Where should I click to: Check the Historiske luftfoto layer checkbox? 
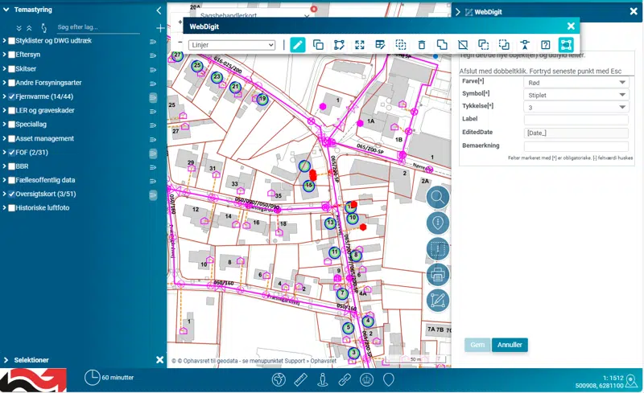[12, 208]
